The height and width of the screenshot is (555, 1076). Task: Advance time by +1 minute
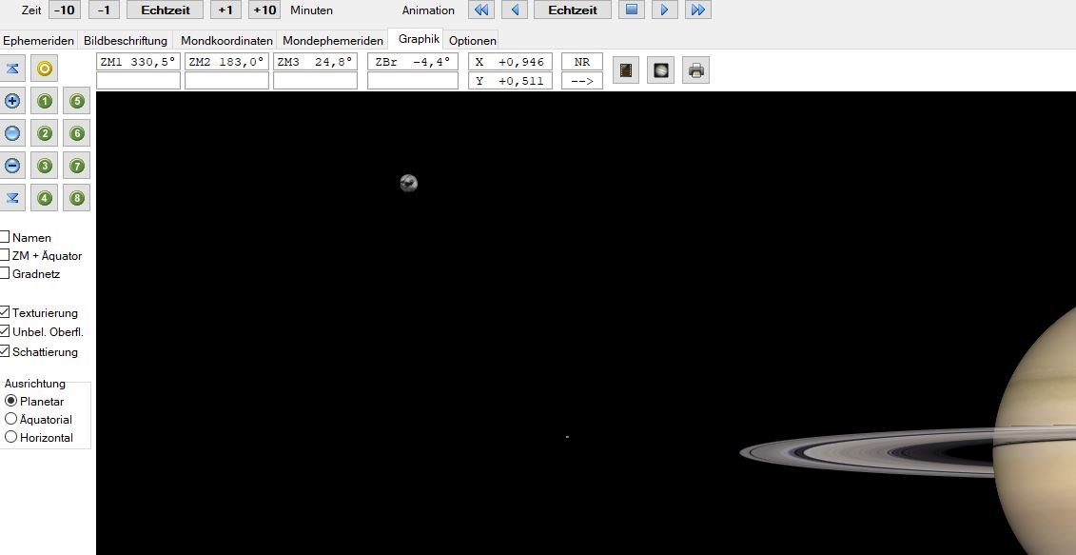225,10
